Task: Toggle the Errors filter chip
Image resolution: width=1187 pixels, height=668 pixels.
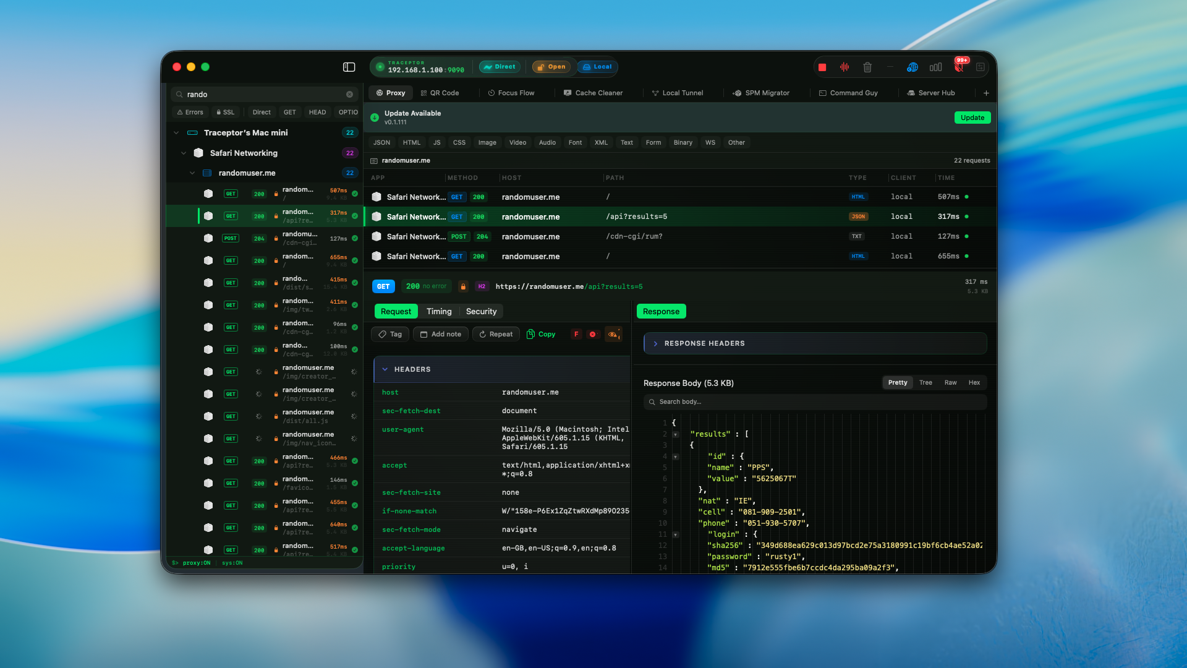Action: pyautogui.click(x=190, y=113)
